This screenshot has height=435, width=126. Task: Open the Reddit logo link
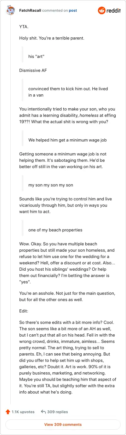pyautogui.click(x=109, y=10)
